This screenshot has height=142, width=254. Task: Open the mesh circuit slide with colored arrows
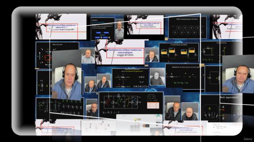[131, 103]
